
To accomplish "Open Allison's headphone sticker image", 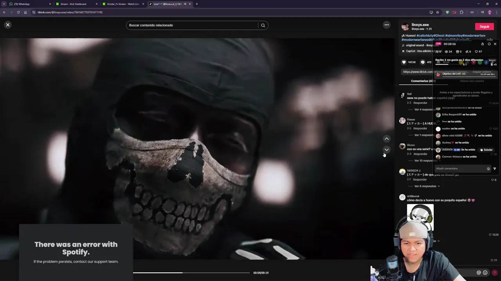I will pyautogui.click(x=420, y=217).
